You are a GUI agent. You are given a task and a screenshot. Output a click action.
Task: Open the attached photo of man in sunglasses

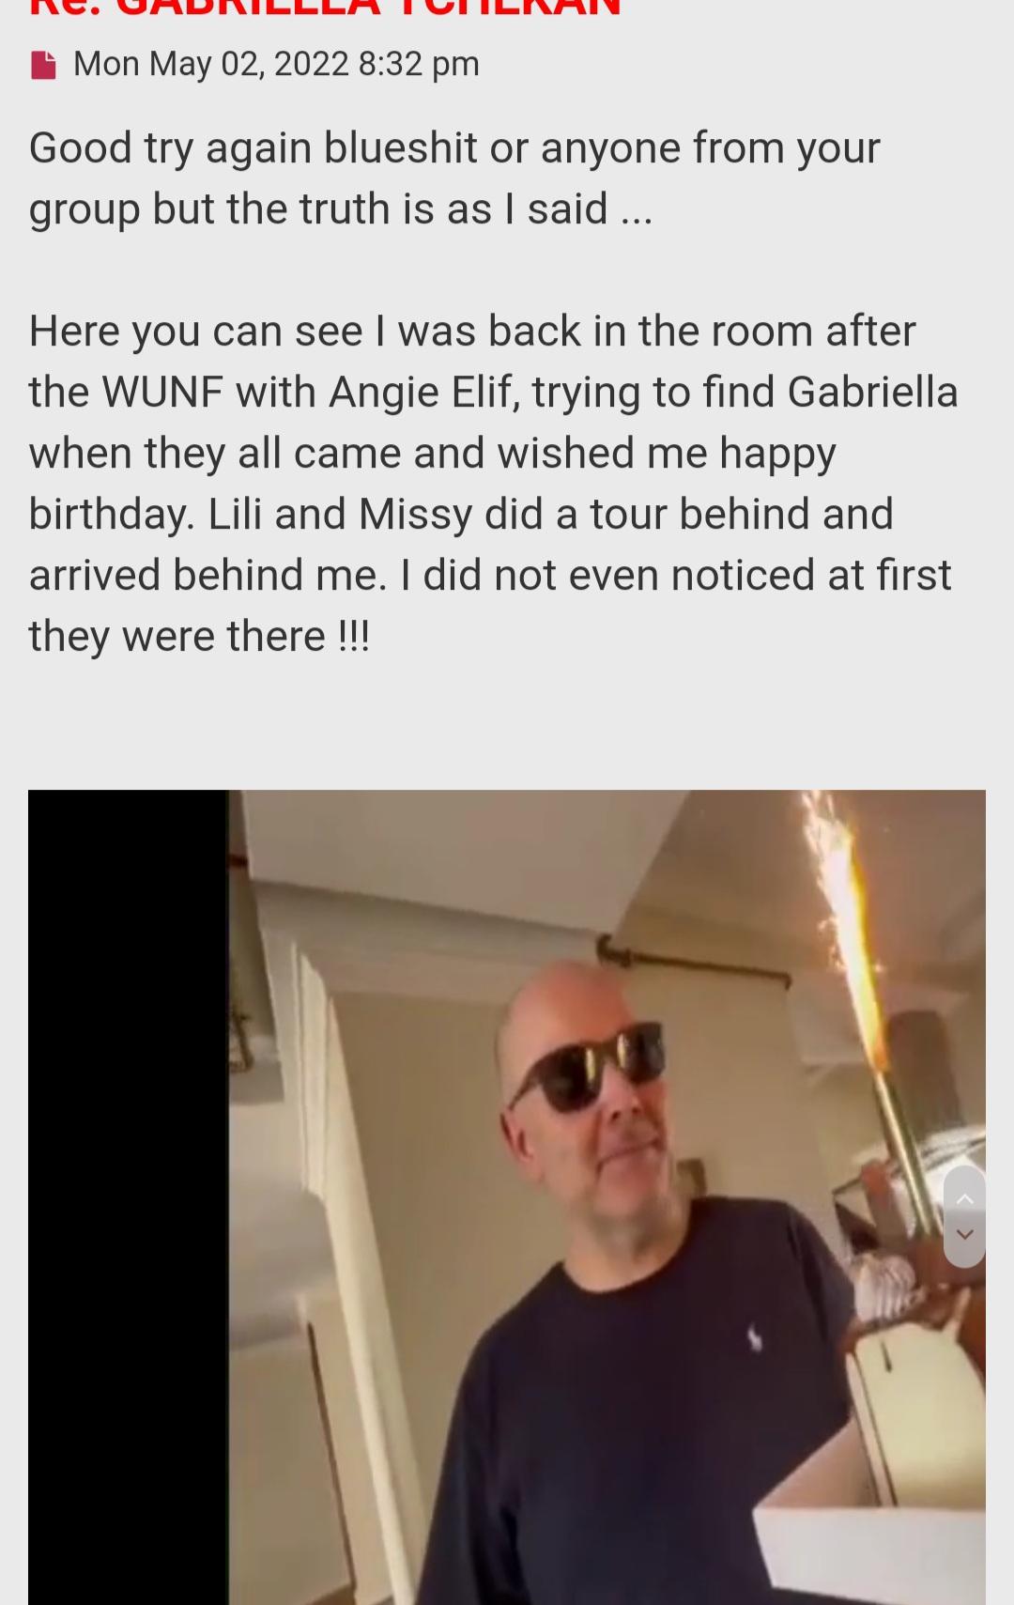point(507,1196)
